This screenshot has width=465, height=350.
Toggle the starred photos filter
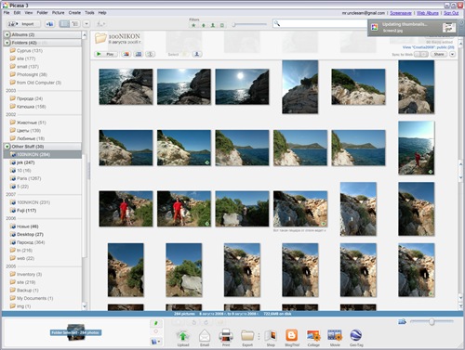point(193,25)
